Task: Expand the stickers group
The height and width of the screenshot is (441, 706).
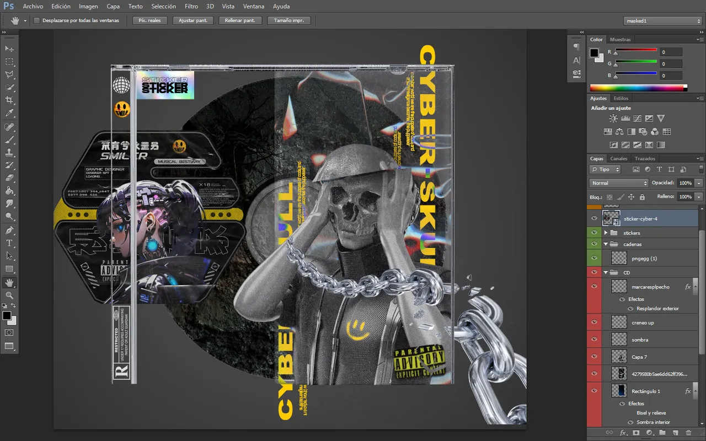Action: (606, 233)
